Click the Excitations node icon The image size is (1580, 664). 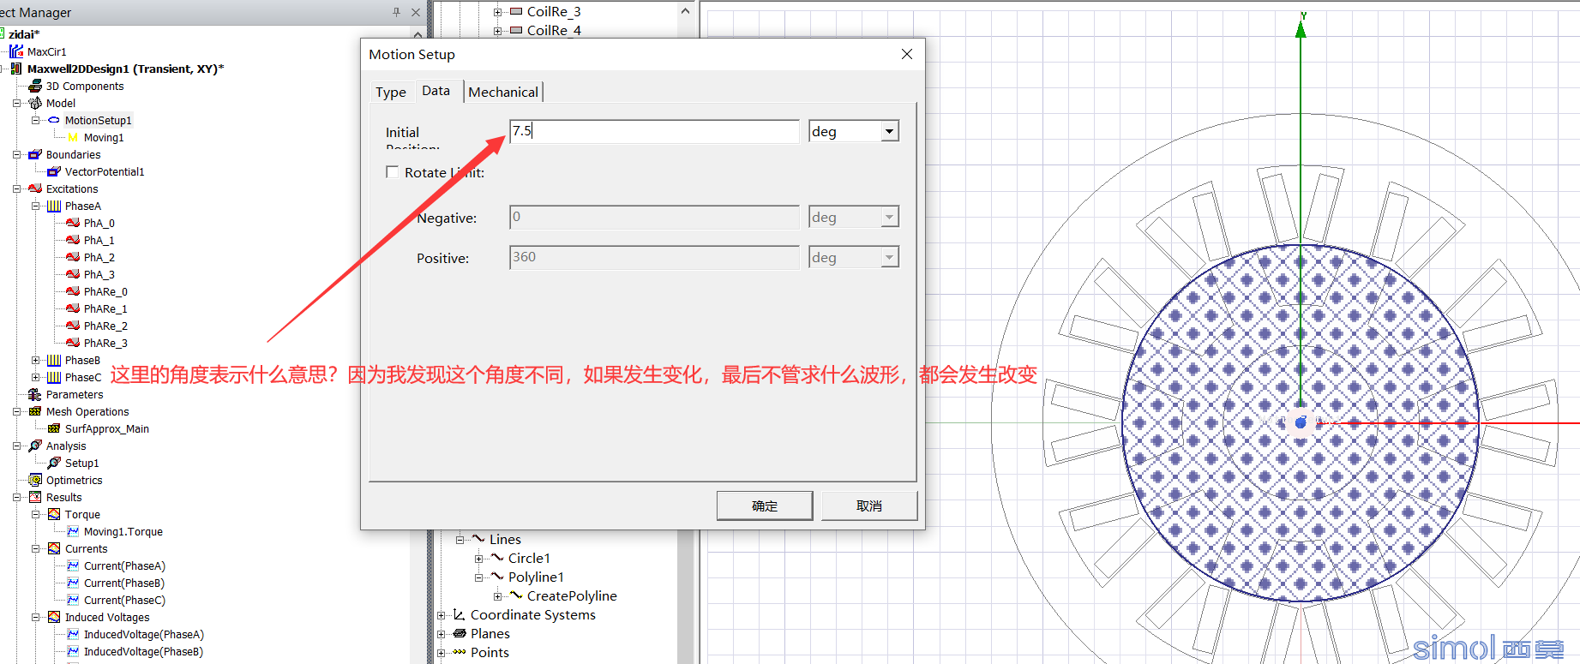pos(35,188)
